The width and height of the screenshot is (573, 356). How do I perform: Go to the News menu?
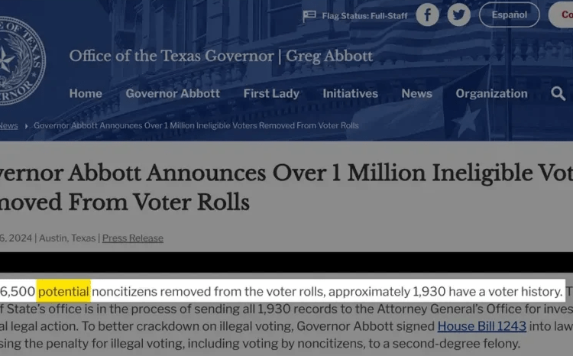pos(416,93)
